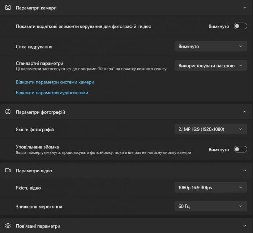
Task: Open Відкрити параметри системи камери link
Action: pyautogui.click(x=55, y=82)
